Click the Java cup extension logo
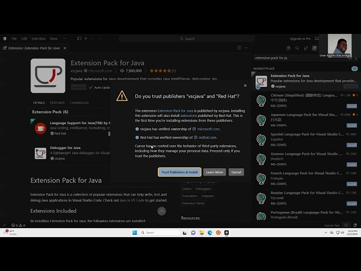361x271 pixels. (48, 76)
